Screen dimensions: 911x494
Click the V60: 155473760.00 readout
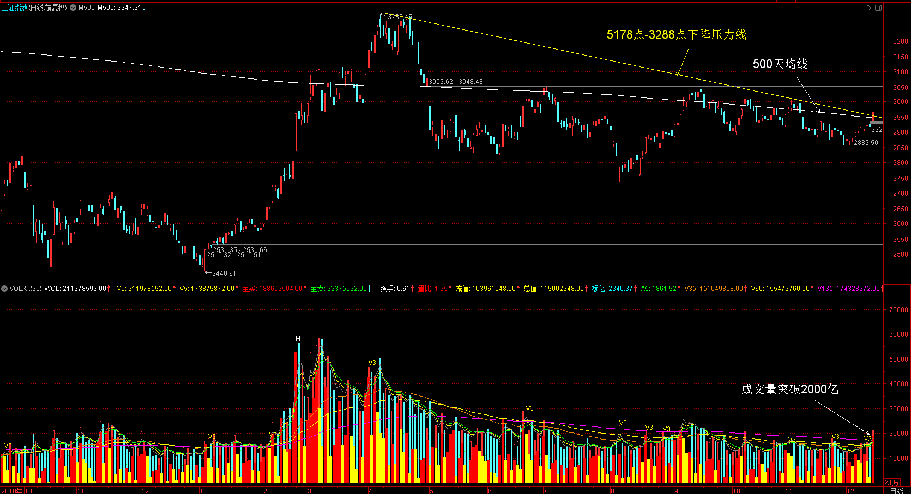tap(780, 289)
